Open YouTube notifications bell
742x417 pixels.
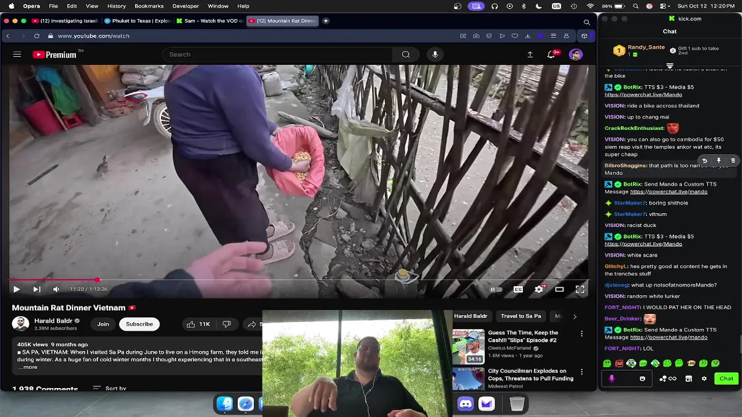pyautogui.click(x=551, y=54)
